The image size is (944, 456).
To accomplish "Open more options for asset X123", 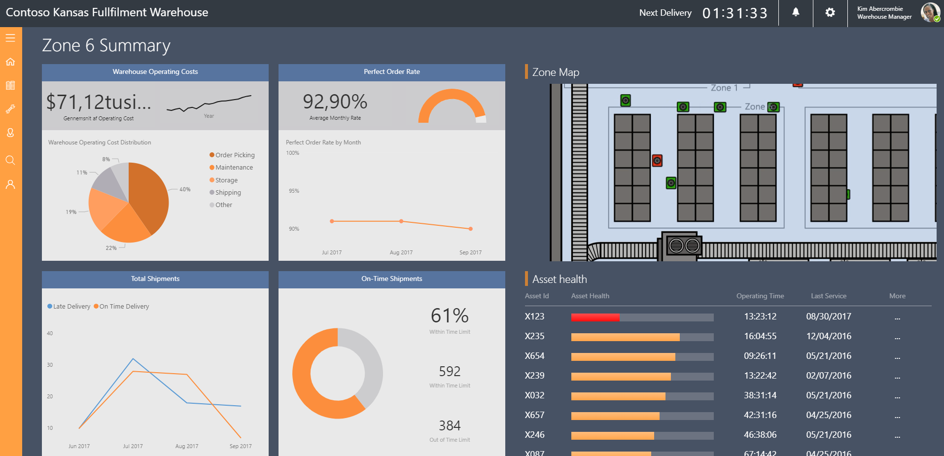I will click(x=897, y=317).
